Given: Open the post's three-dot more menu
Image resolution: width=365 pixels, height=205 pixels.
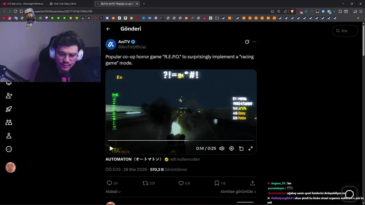Looking at the screenshot, I should [x=254, y=42].
